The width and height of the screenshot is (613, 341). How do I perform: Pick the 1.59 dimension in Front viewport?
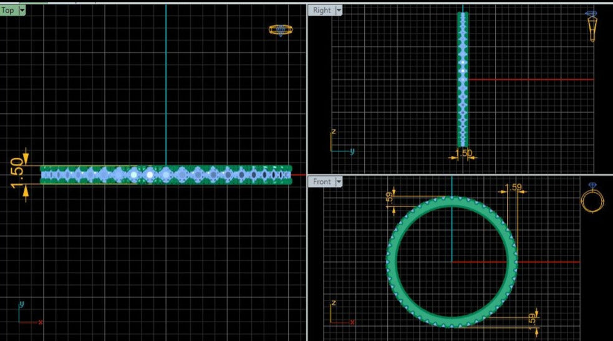[514, 187]
